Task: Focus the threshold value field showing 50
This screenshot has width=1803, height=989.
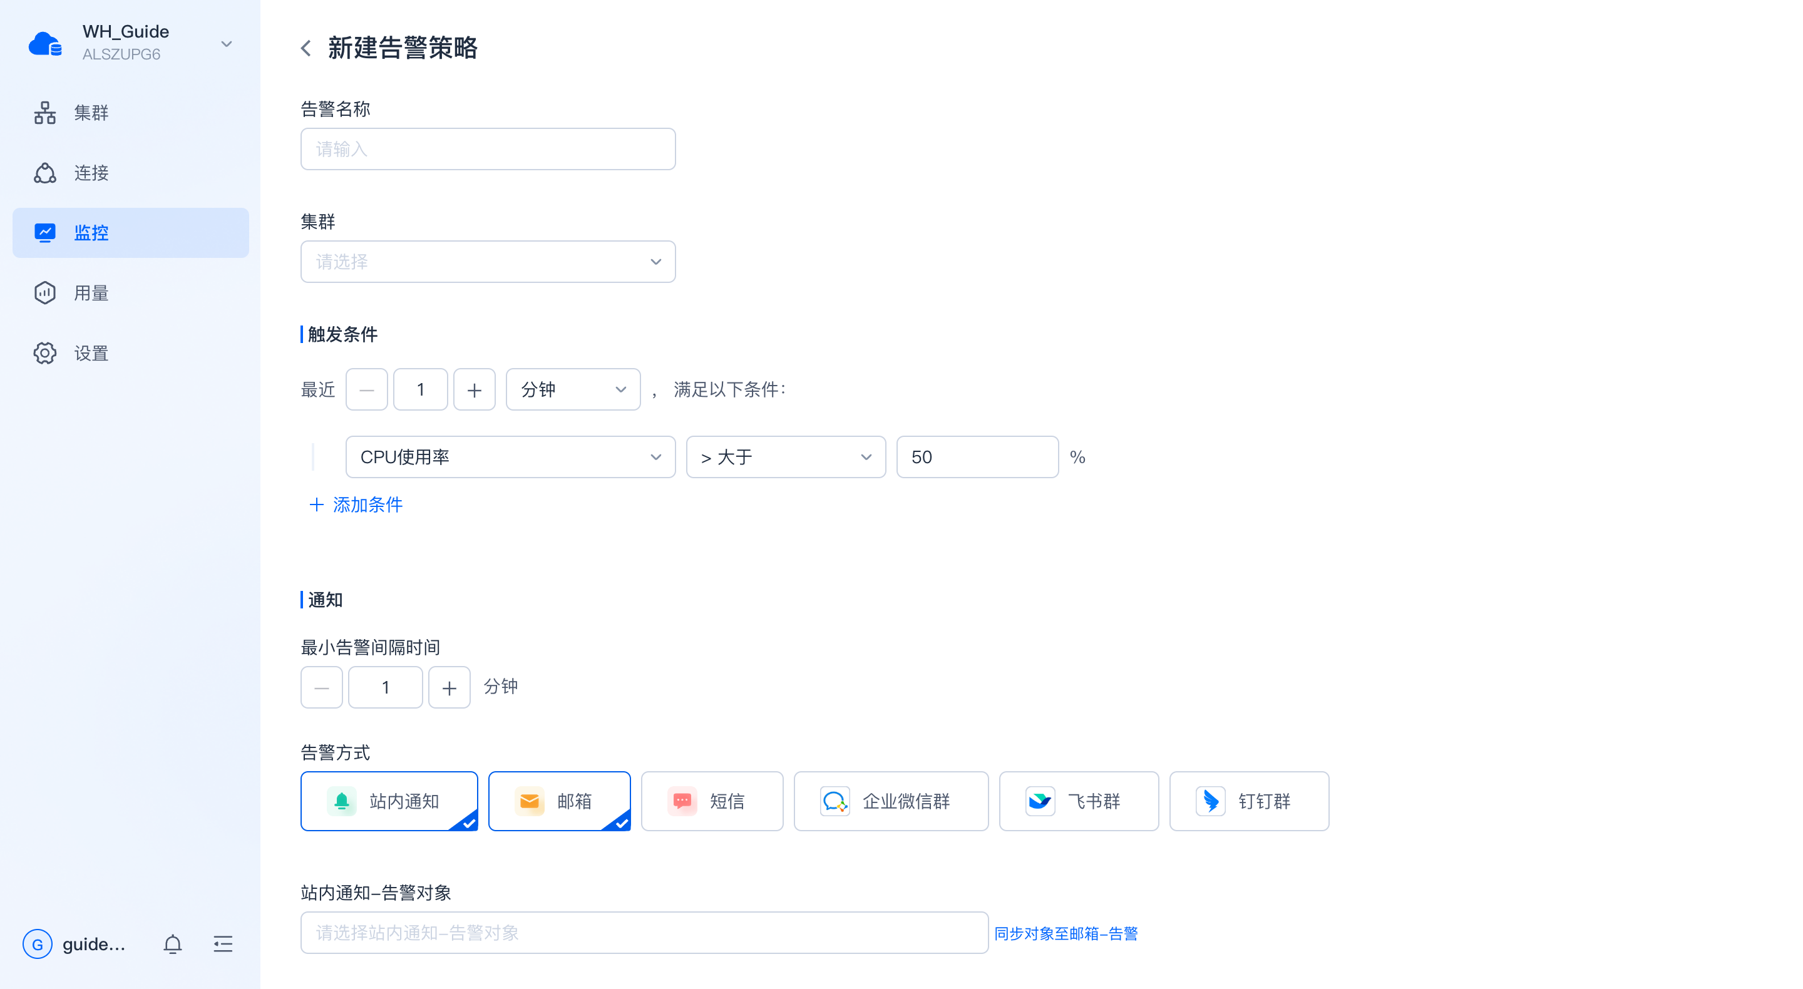Action: pyautogui.click(x=977, y=456)
